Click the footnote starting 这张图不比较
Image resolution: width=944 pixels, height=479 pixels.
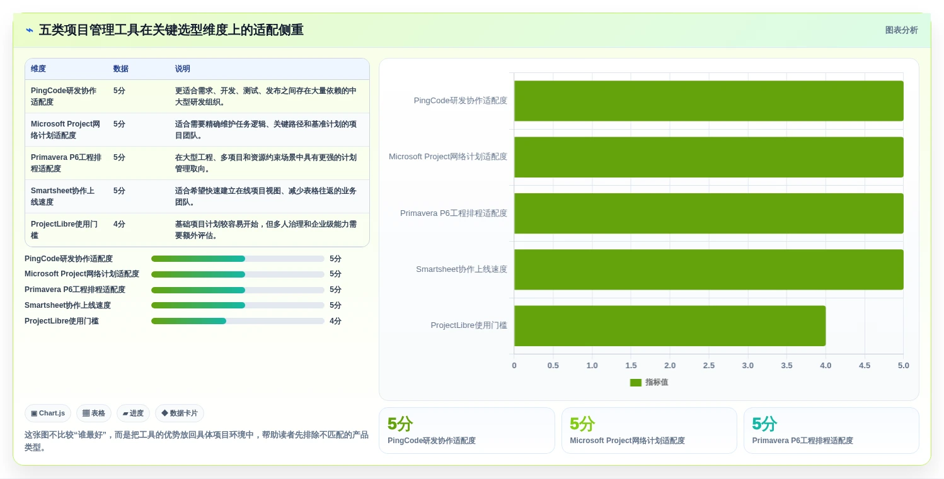(x=197, y=441)
